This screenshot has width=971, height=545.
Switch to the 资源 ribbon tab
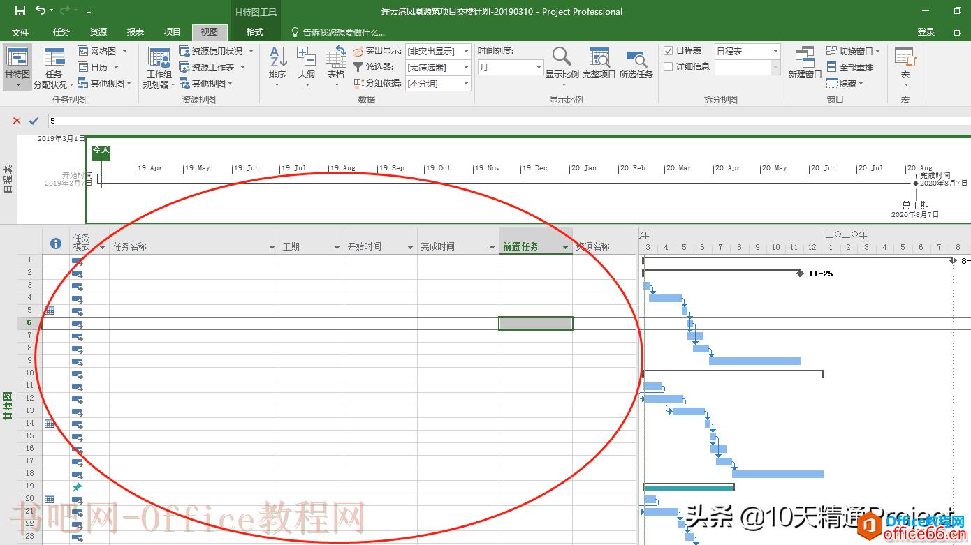98,32
